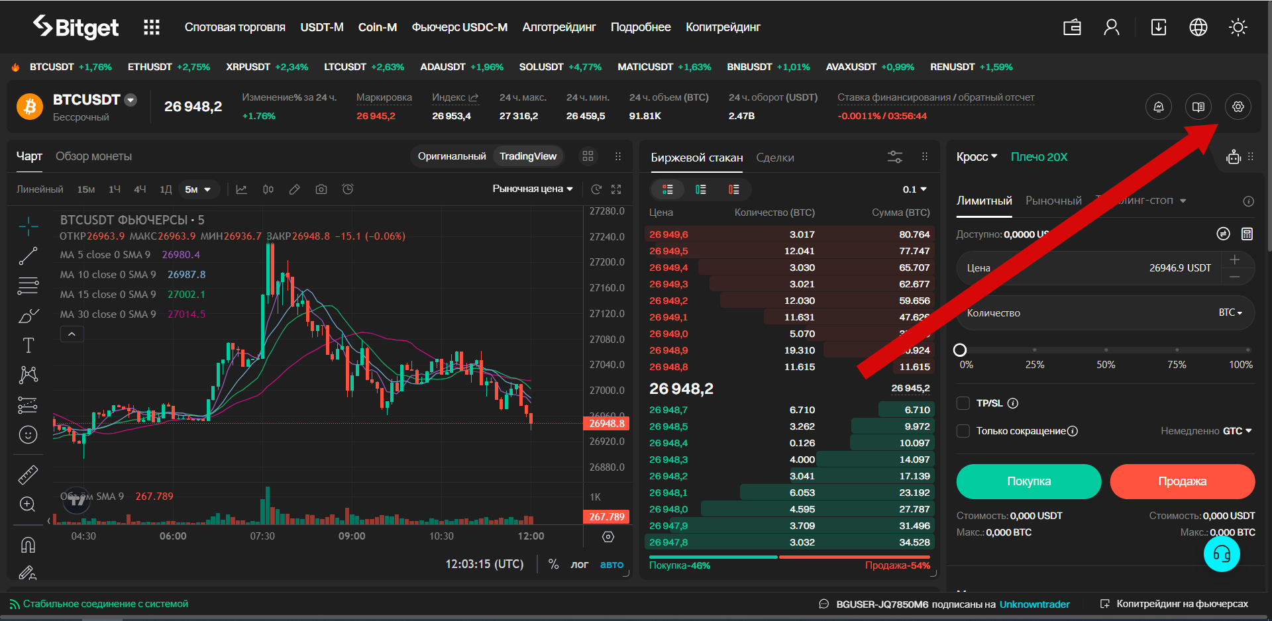
Task: Select the pattern drawing tool
Action: (28, 375)
